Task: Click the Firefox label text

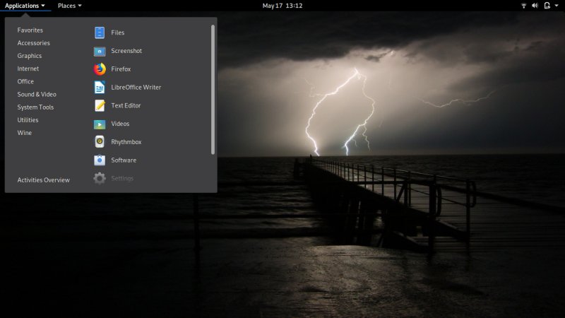Action: point(121,69)
